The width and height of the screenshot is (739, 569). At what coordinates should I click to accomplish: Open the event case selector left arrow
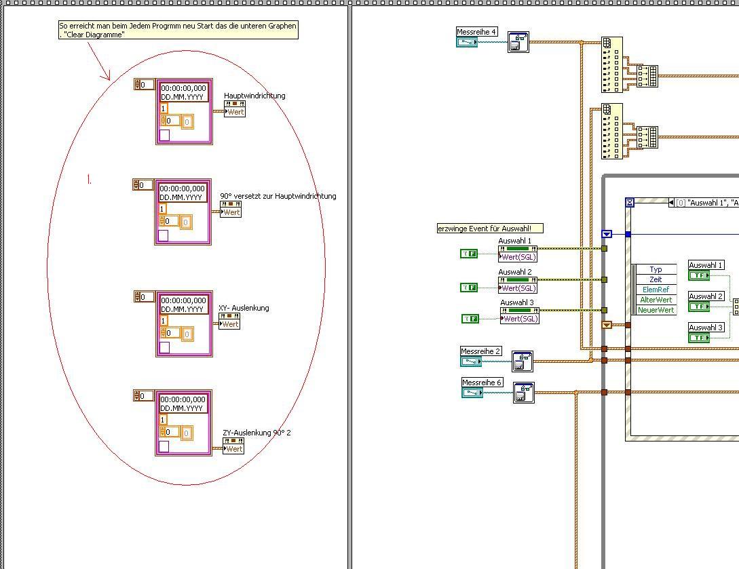pos(671,203)
